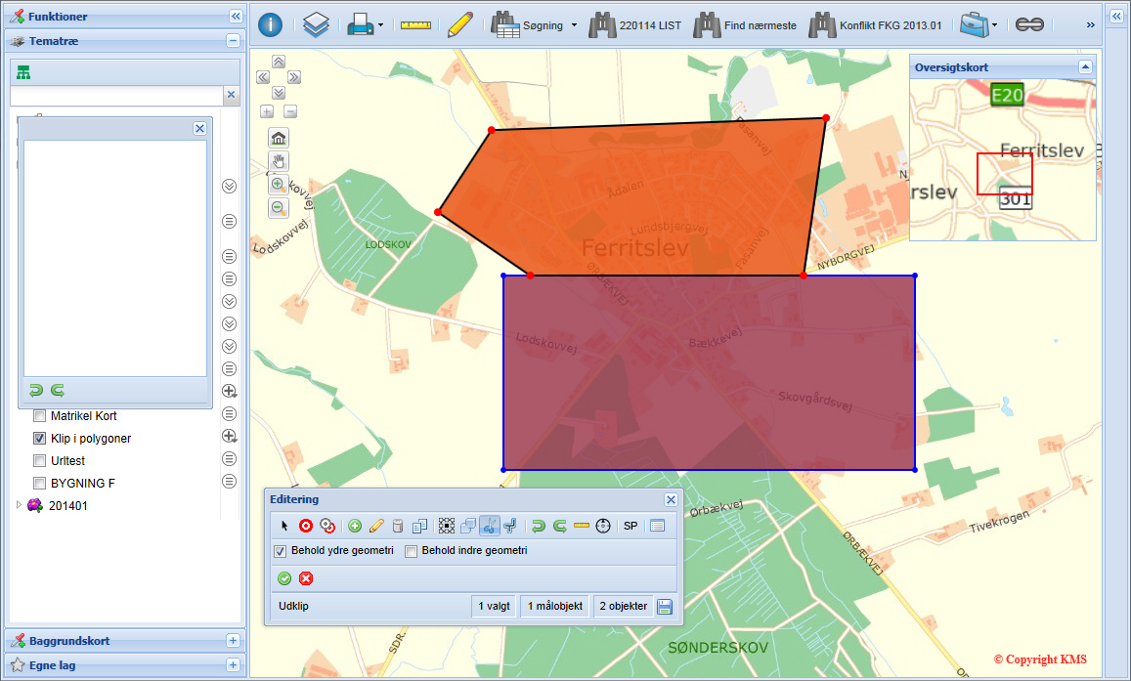Viewport: 1131px width, 681px height.
Task: Enable the BYGNING F layer checkbox
Action: coord(40,483)
